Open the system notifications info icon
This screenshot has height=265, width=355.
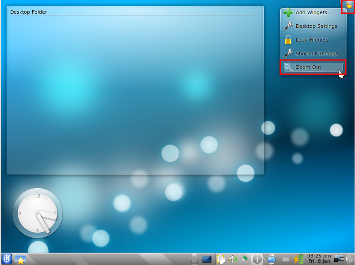coord(257,259)
